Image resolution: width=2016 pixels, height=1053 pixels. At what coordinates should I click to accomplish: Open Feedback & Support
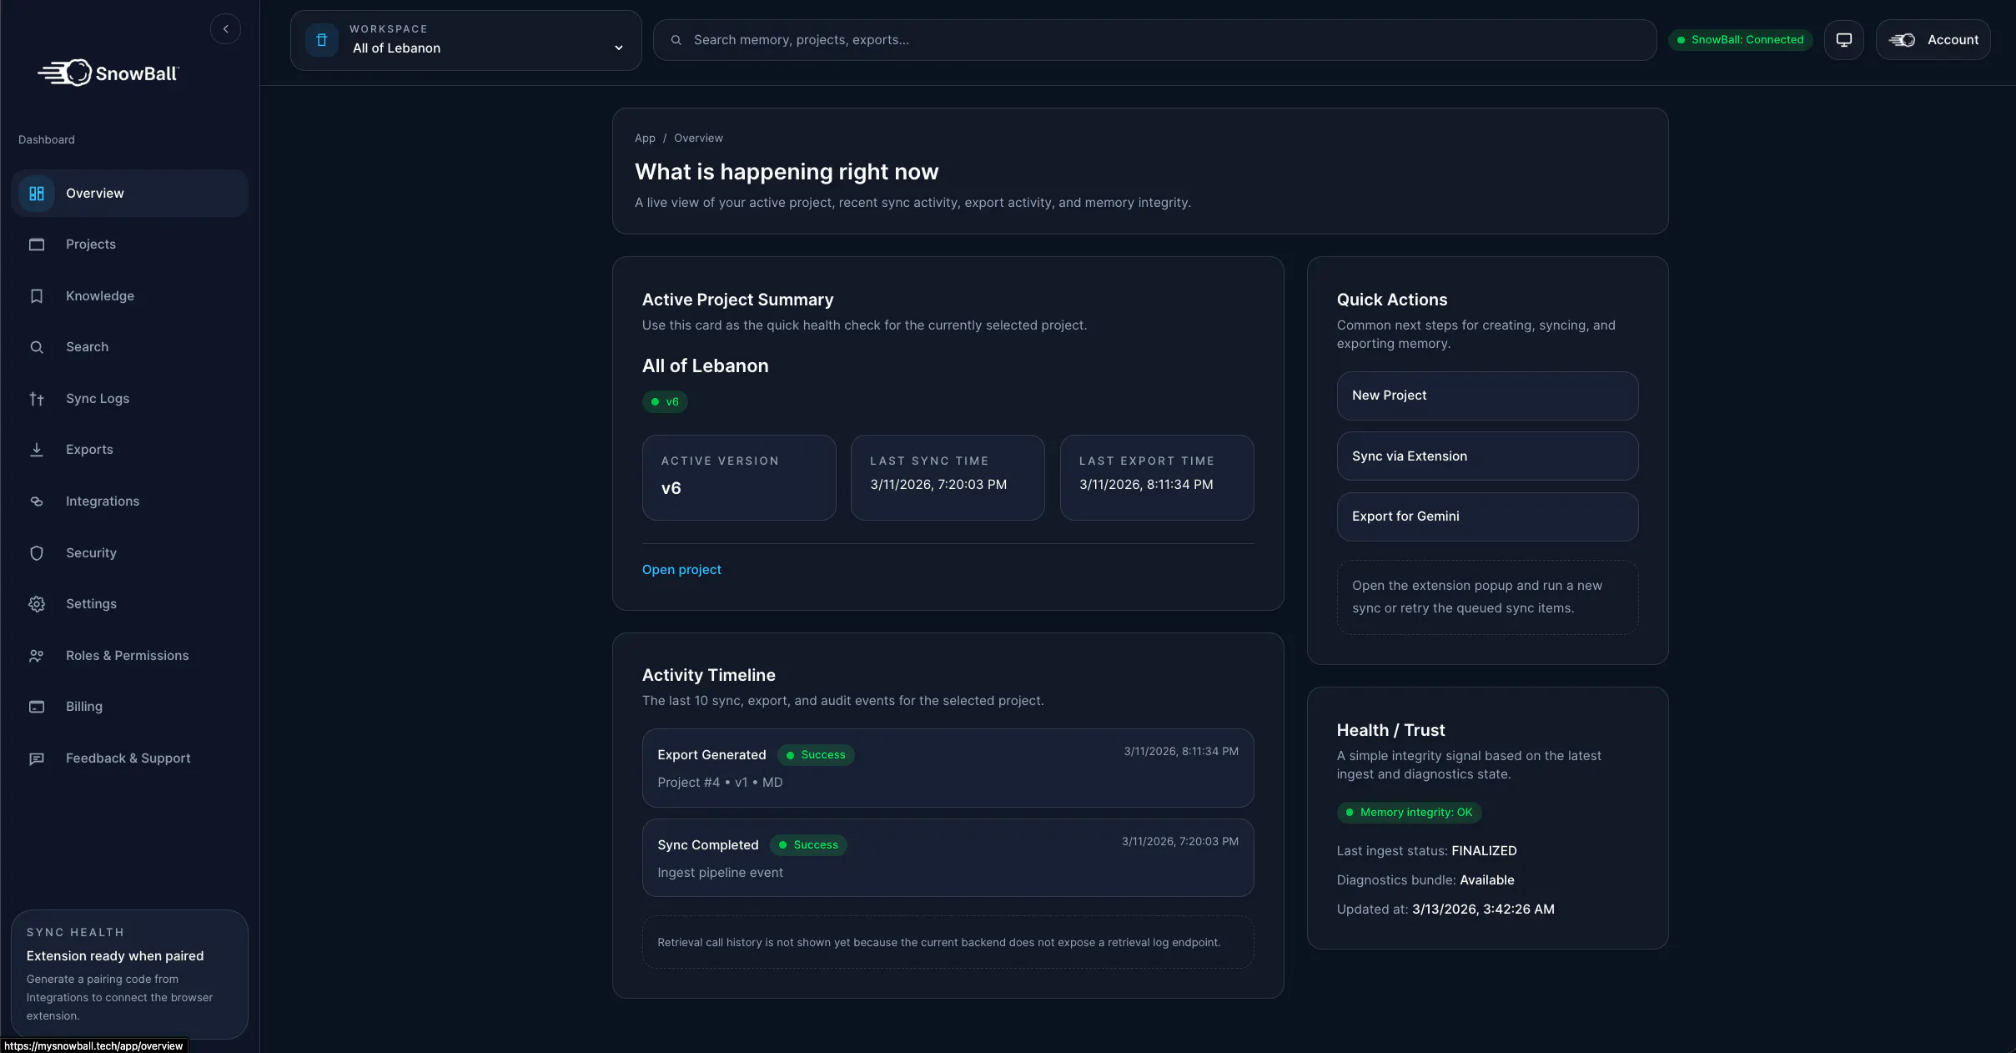point(129,758)
